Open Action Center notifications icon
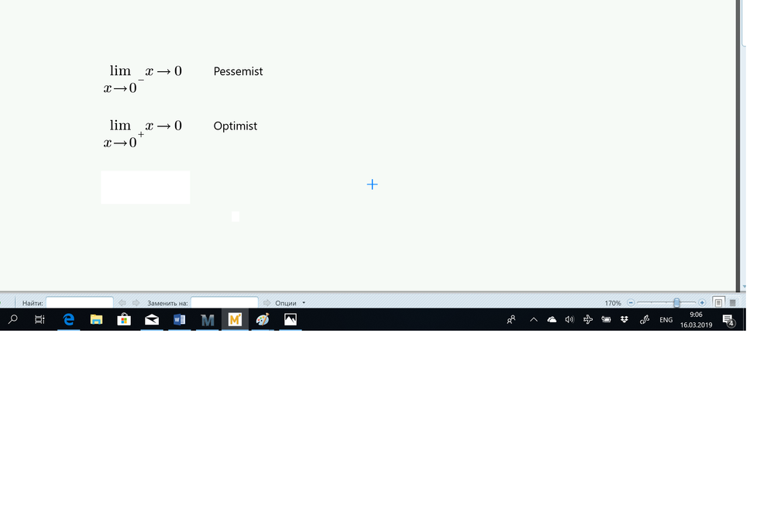This screenshot has height=516, width=774. coord(728,320)
